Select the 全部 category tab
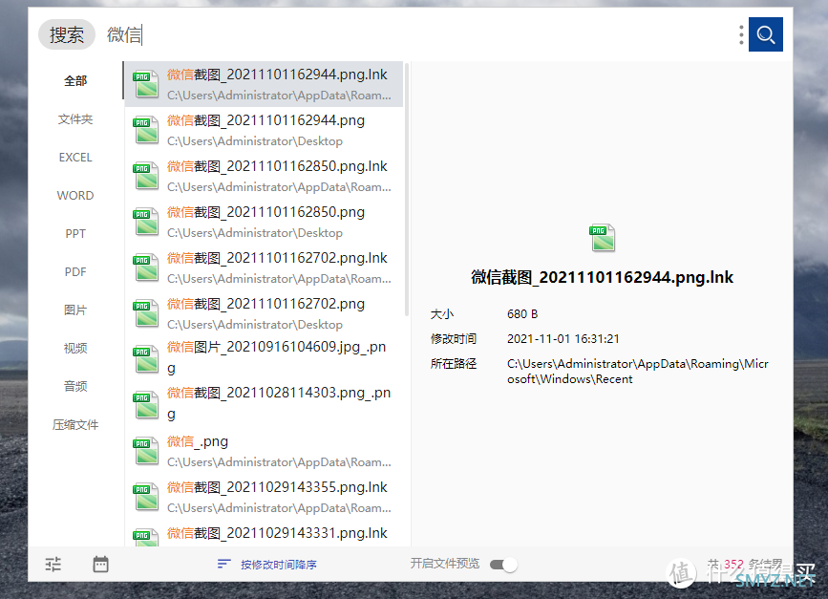Screen dimensions: 828x599 coord(75,81)
